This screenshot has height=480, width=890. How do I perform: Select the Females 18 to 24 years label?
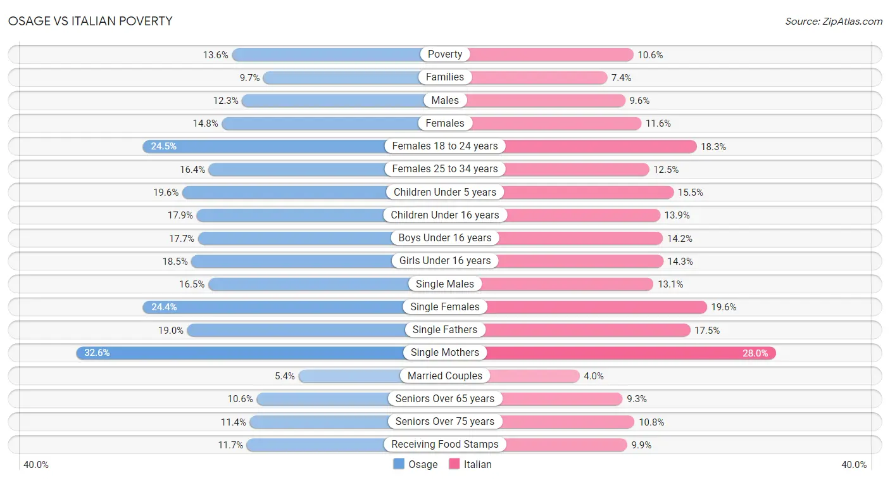pos(445,146)
